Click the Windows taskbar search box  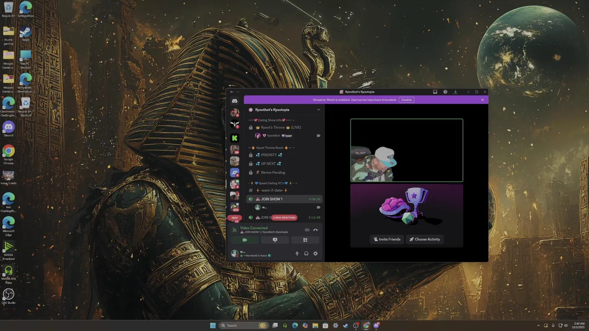point(243,325)
